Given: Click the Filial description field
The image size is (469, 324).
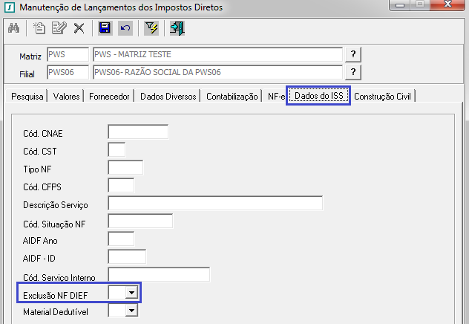Looking at the screenshot, I should (x=217, y=72).
